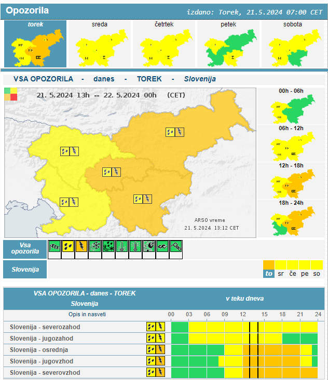Click rain icon in Slovenija - jugozahod row
Image resolution: width=328 pixels, height=380 pixels.
tap(151, 338)
